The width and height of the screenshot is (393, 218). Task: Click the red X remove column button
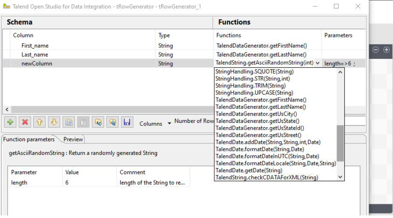(25, 122)
